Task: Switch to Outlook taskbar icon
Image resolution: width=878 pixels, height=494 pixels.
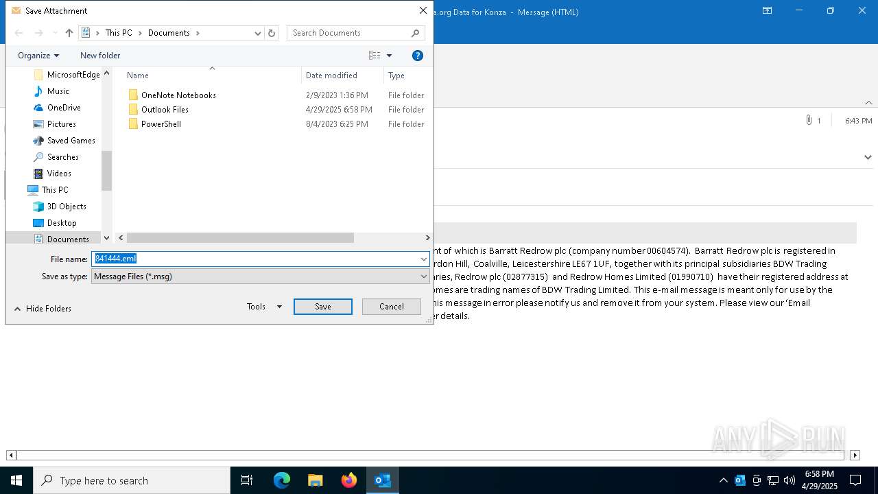Action: 383,480
